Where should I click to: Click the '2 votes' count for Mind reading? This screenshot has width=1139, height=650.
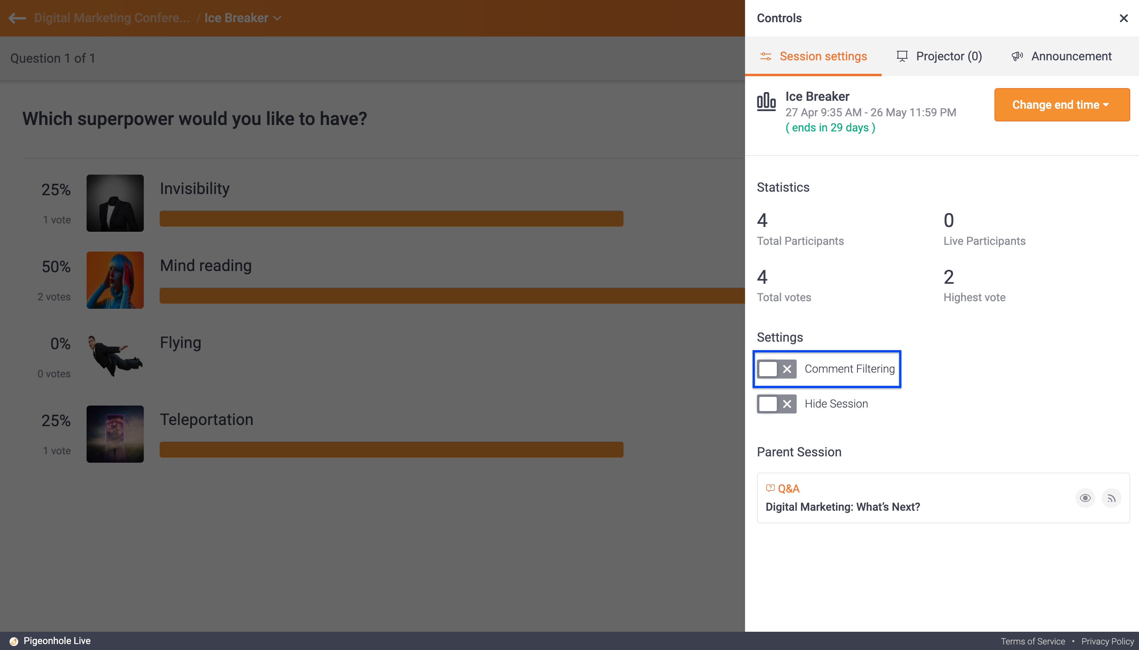coord(54,297)
